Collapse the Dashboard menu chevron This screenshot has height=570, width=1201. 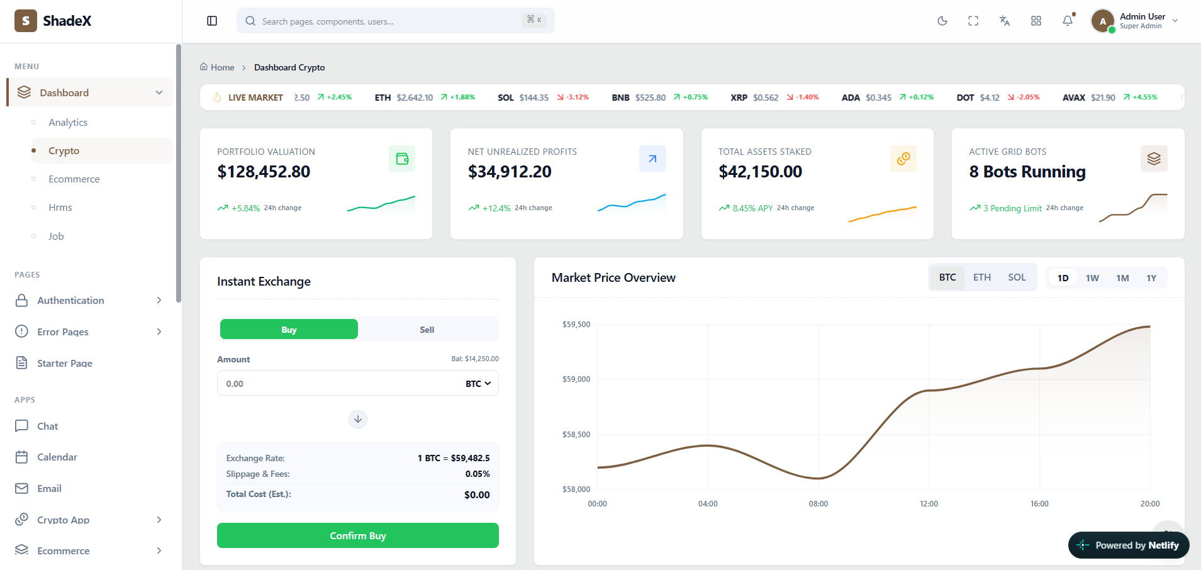pos(159,92)
